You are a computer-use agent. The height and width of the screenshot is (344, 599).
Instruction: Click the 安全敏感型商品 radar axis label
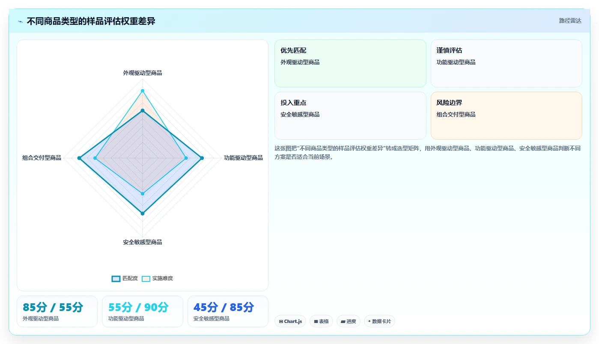(143, 242)
